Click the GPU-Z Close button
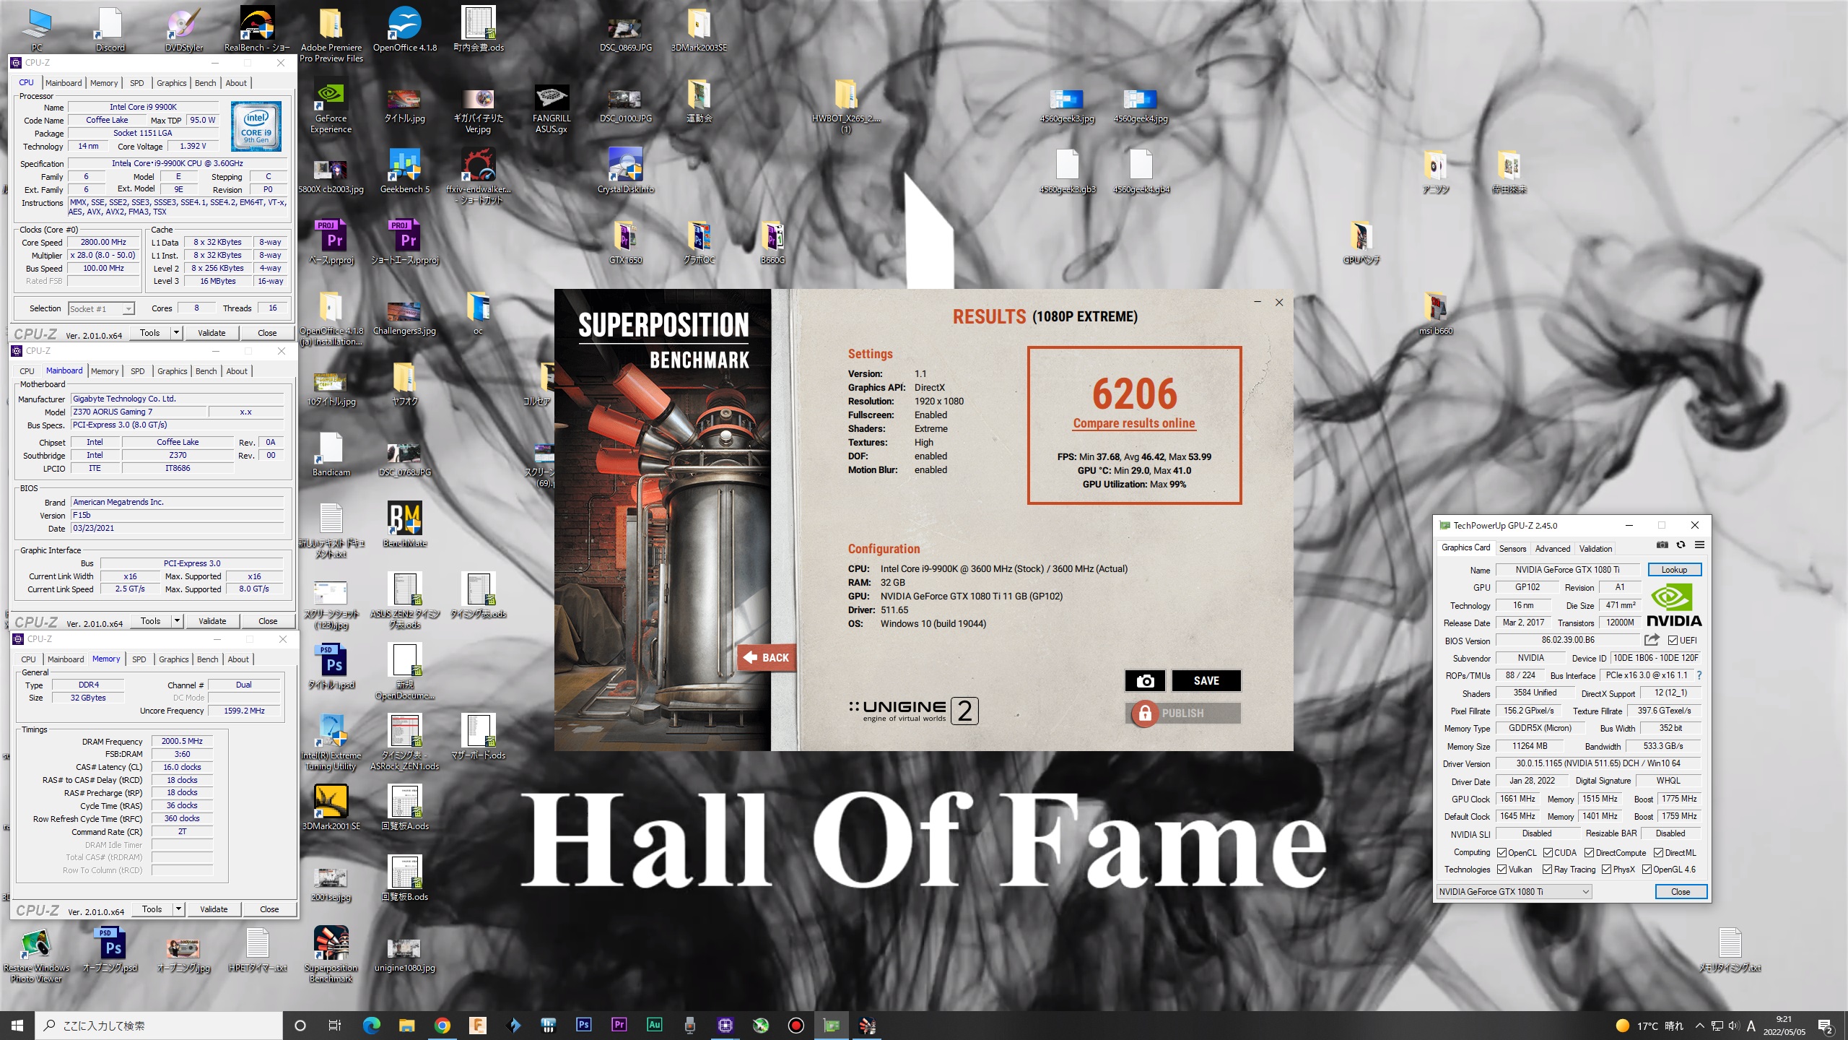The image size is (1848, 1040). [1681, 892]
